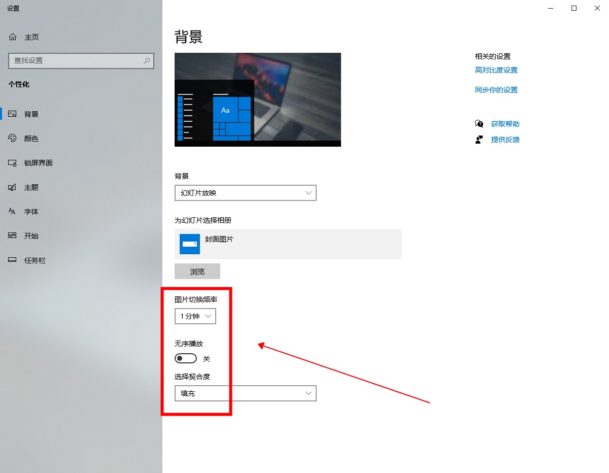
Task: Select the 封面图片 album folder item
Action: [x=288, y=244]
